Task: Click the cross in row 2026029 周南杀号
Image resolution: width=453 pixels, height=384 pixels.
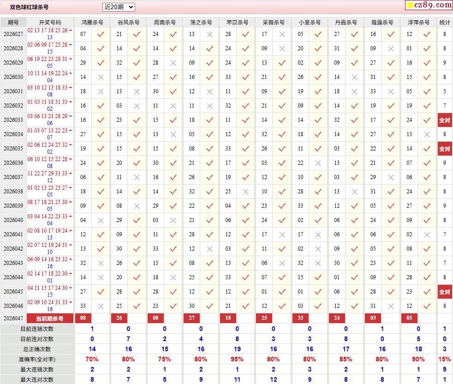Action: (x=173, y=63)
